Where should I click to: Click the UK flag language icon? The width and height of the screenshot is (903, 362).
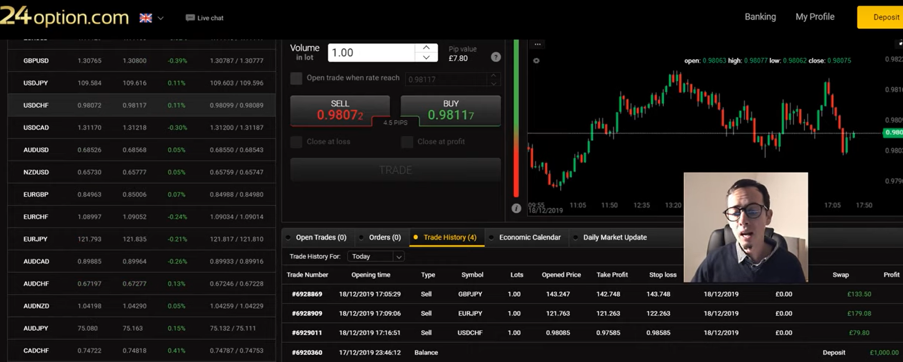[146, 18]
